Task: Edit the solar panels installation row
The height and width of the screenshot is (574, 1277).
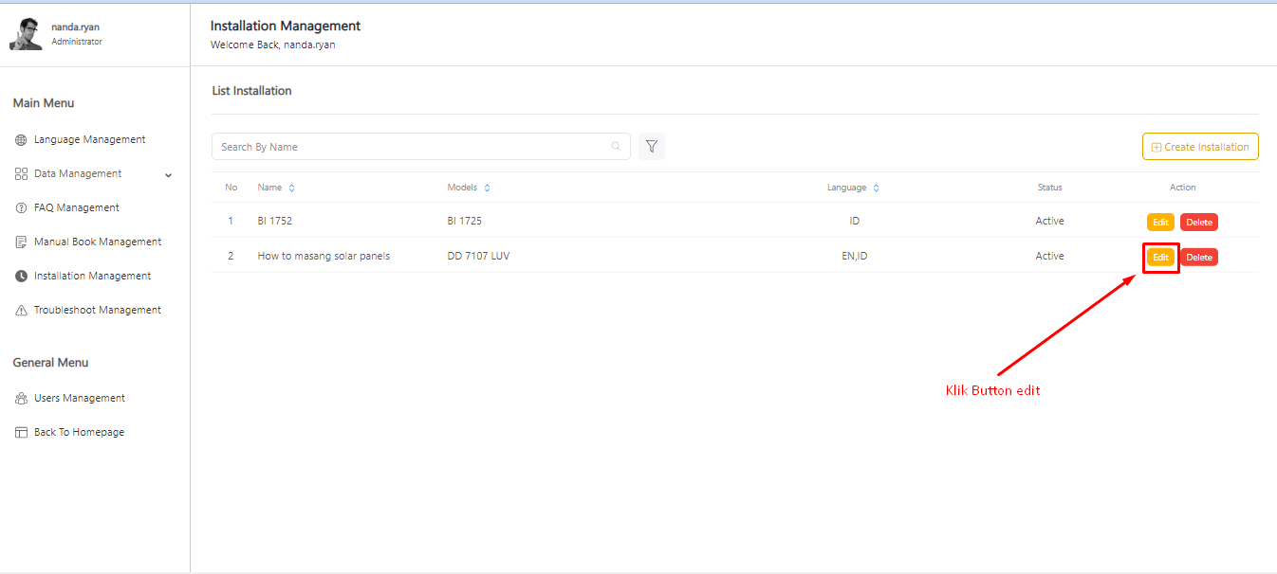Action: click(1160, 257)
